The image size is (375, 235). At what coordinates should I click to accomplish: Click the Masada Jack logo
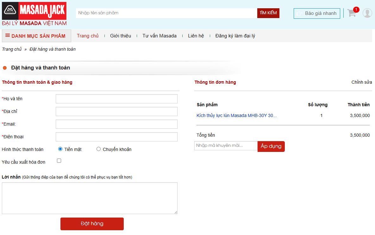click(34, 11)
